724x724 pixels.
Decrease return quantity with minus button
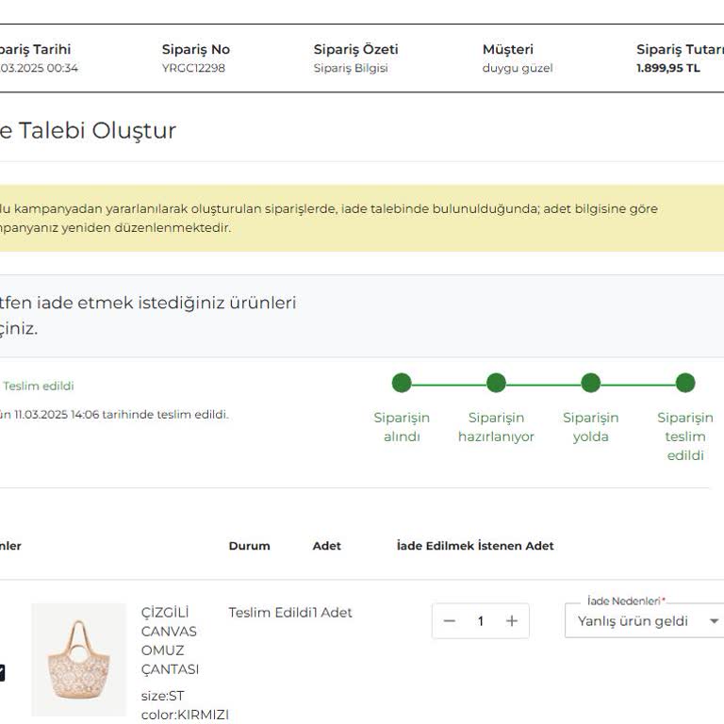[450, 621]
